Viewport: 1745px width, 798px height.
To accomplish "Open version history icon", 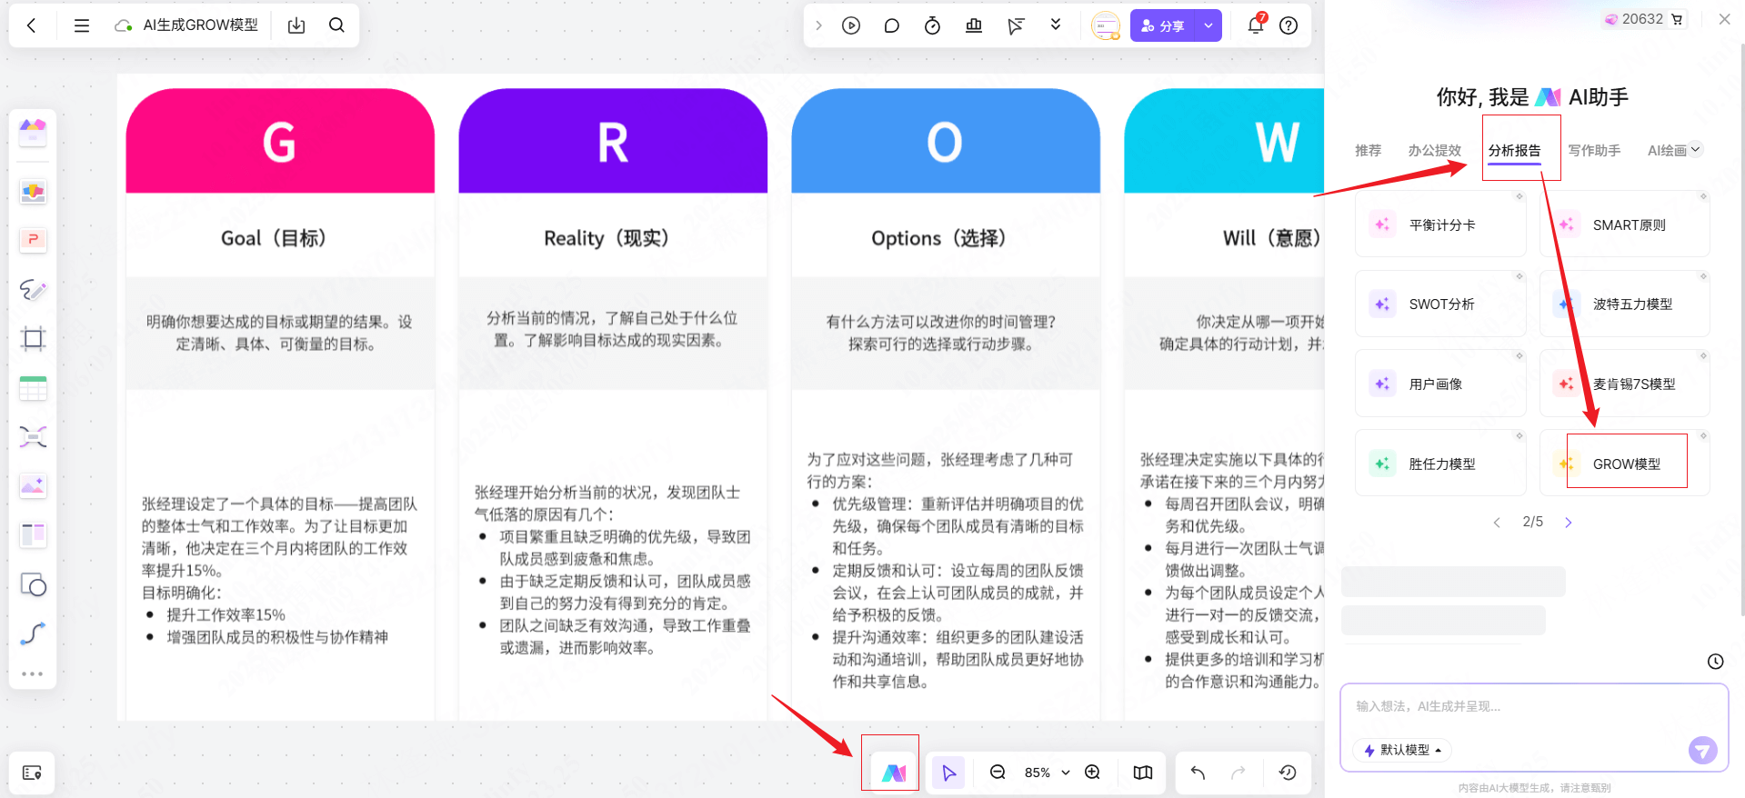I will [x=1288, y=773].
